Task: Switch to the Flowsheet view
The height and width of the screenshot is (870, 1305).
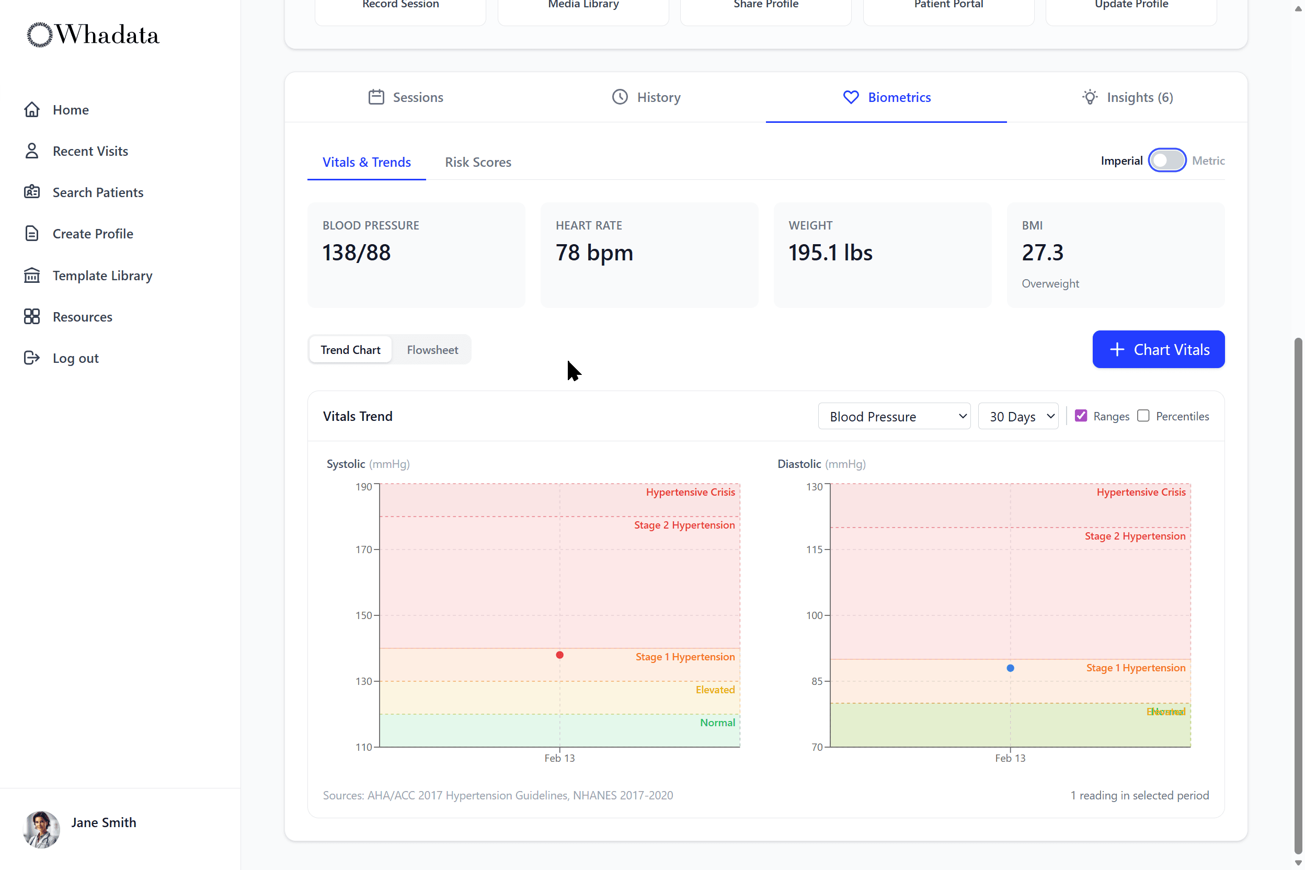Action: coord(432,350)
